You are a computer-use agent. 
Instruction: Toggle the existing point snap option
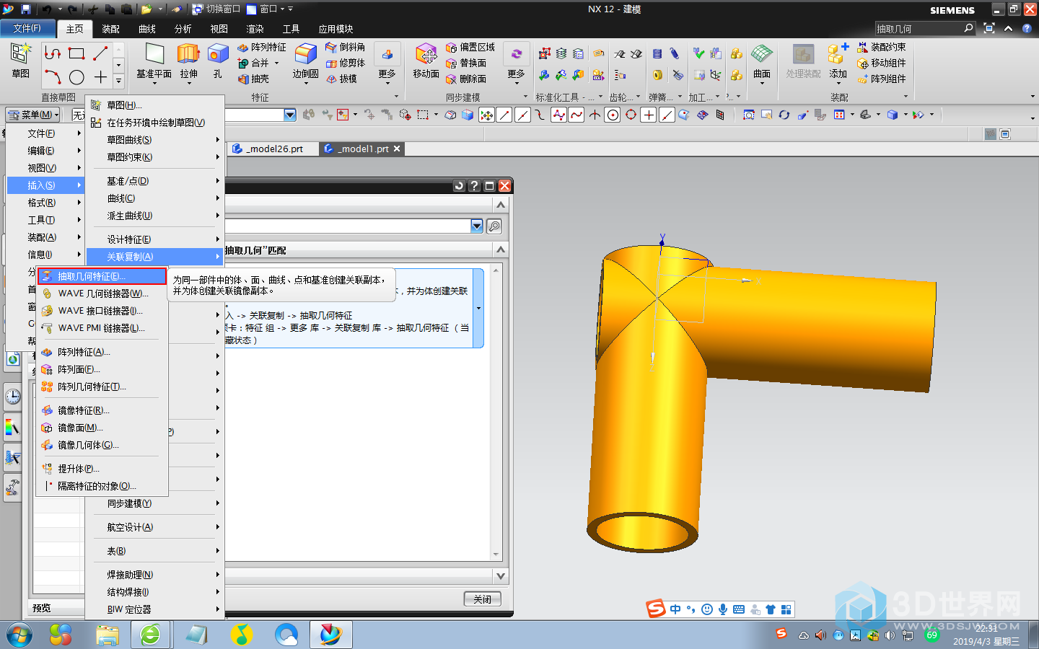tap(649, 115)
